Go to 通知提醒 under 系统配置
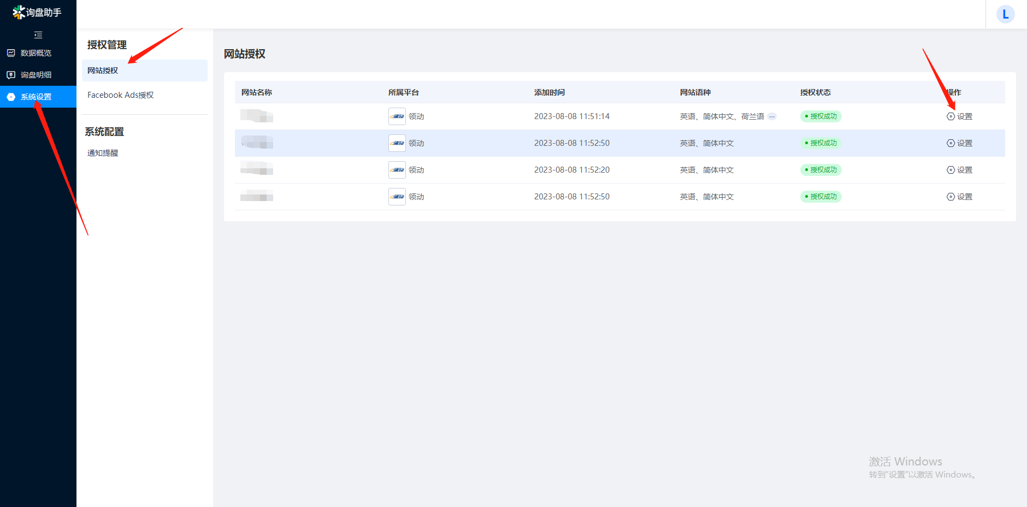 (x=103, y=153)
